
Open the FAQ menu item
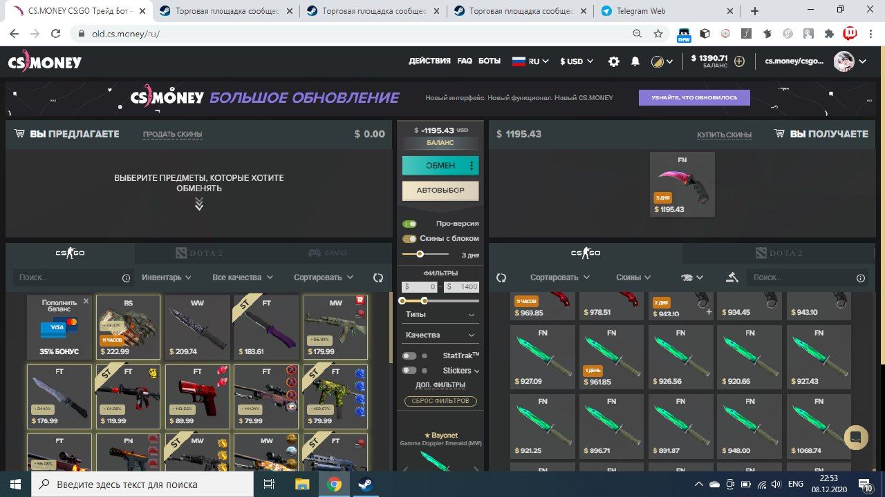click(x=465, y=61)
